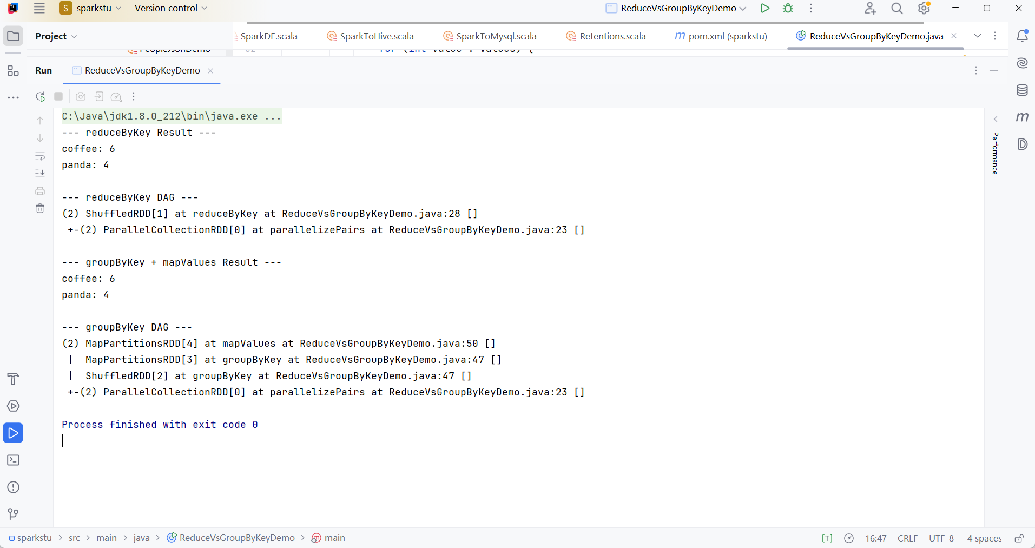Open the Terminal tool window

(13, 460)
